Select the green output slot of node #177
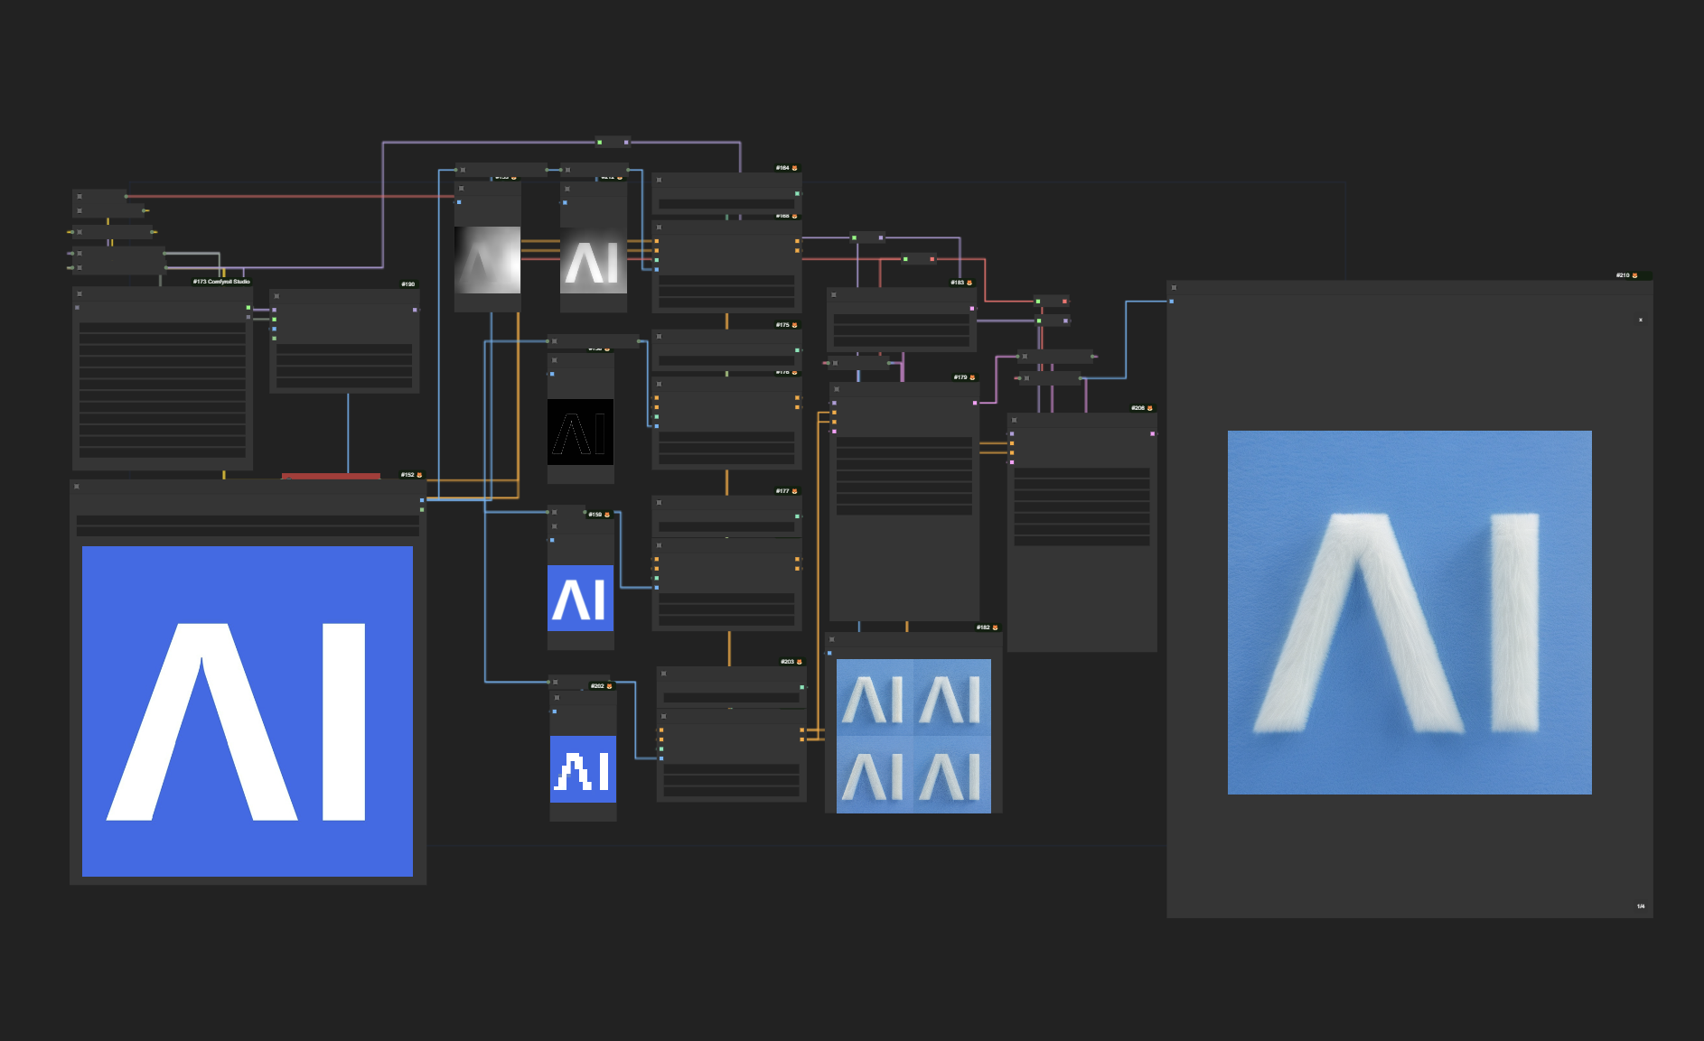The width and height of the screenshot is (1704, 1041). (798, 516)
